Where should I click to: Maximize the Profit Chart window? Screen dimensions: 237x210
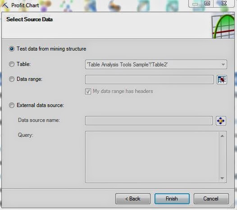point(207,3)
